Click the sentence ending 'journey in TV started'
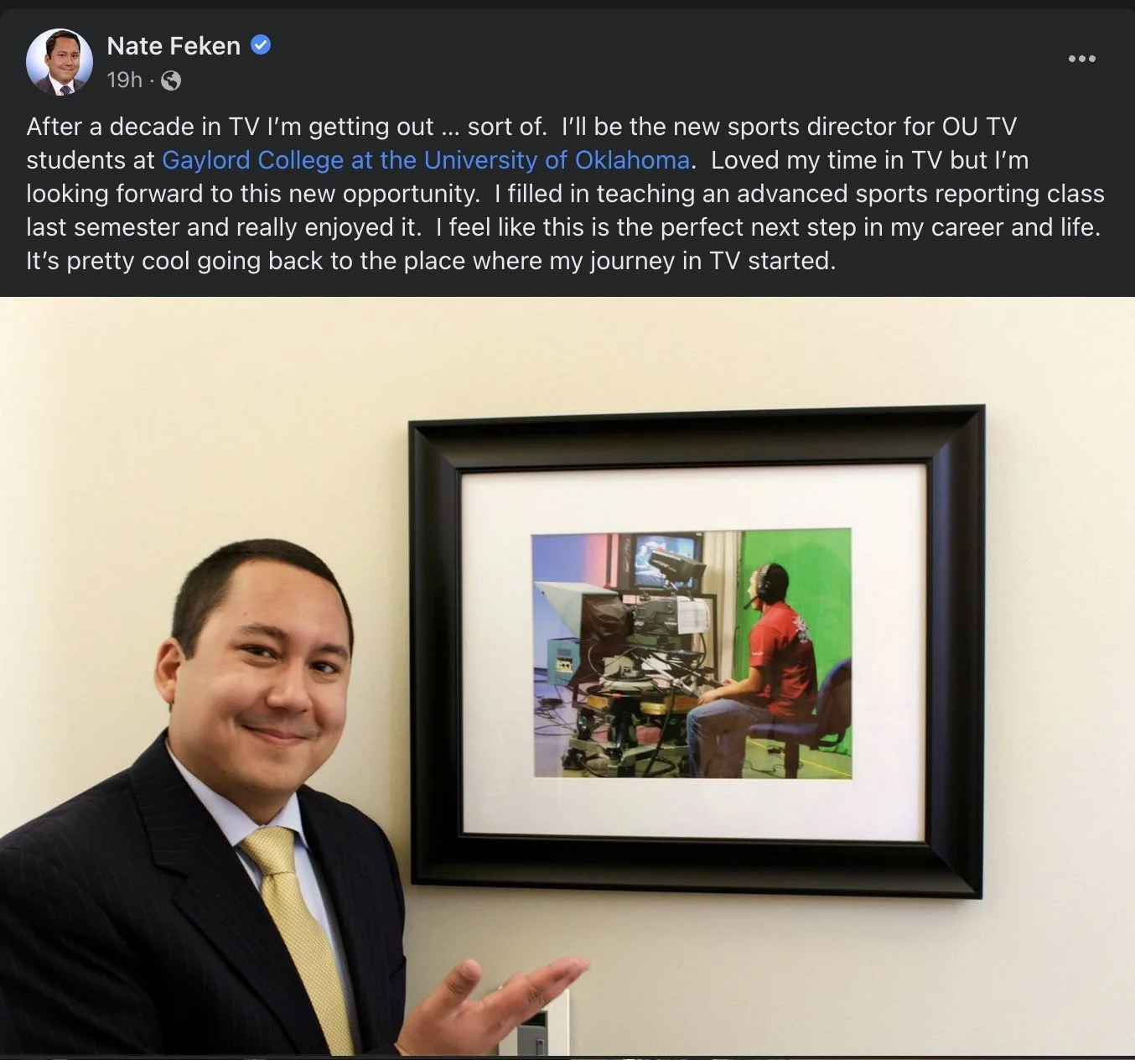Screen dimensions: 1135x1060 pyautogui.click(x=431, y=260)
